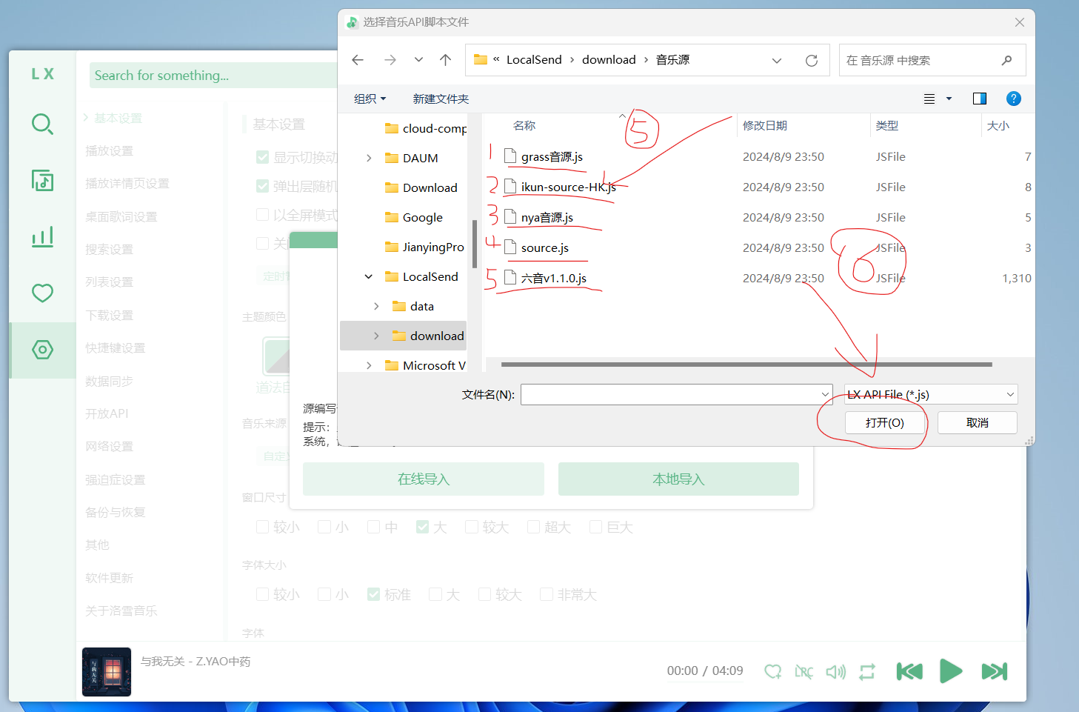Toggle the 非常大 font size checkbox
This screenshot has height=712, width=1079.
pos(547,594)
